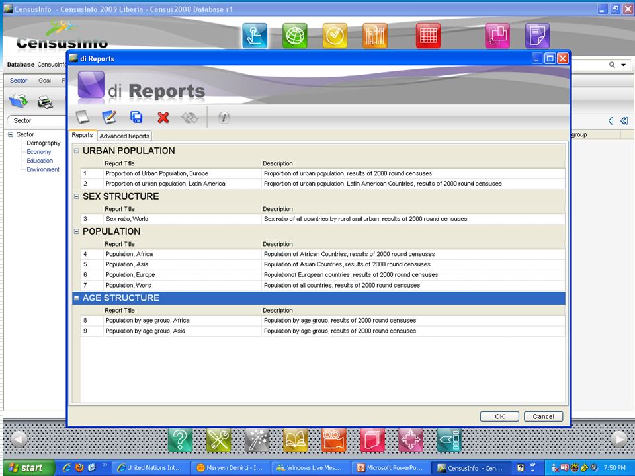Click the grey refresh arrows icon
This screenshot has height=476, width=635.
click(x=190, y=118)
